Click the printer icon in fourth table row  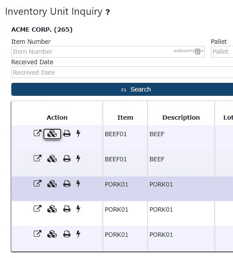[x=67, y=209]
